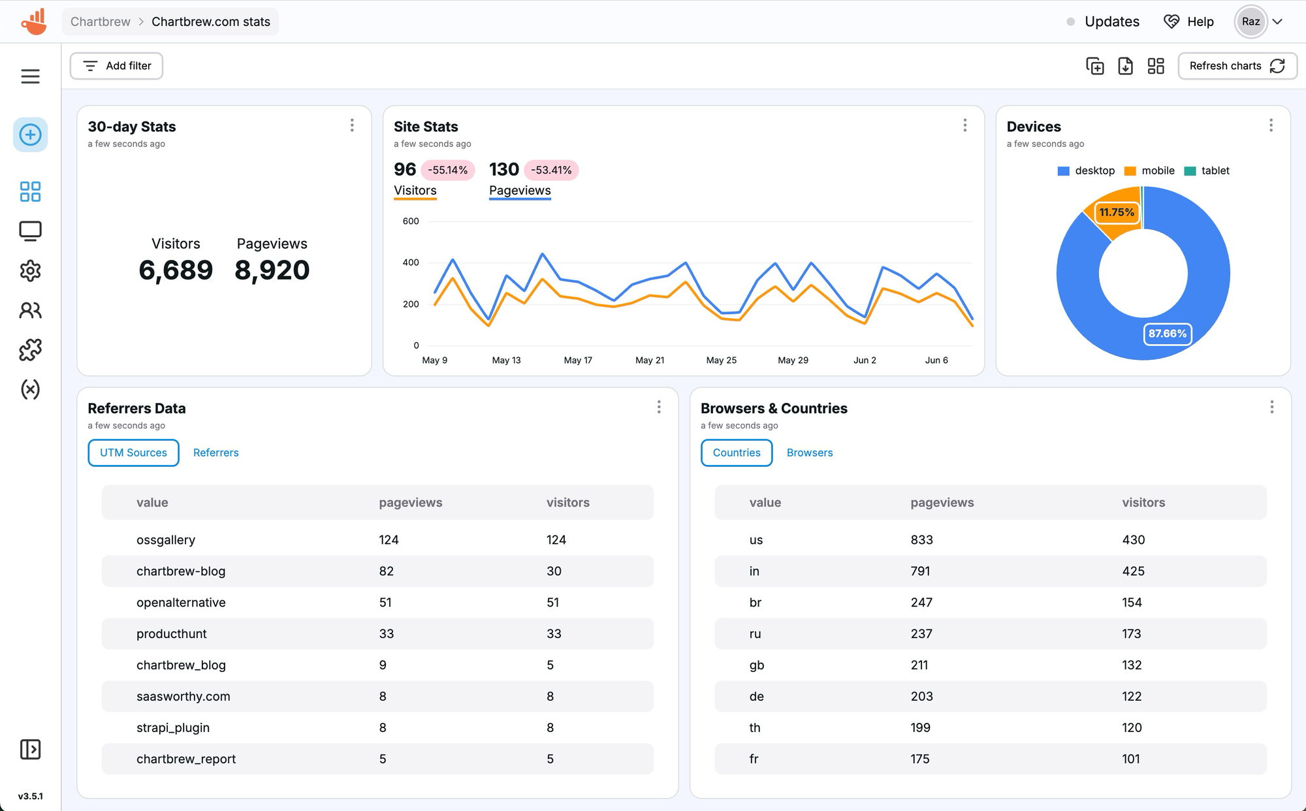
Task: Open the Referrers Data options menu
Action: (659, 407)
